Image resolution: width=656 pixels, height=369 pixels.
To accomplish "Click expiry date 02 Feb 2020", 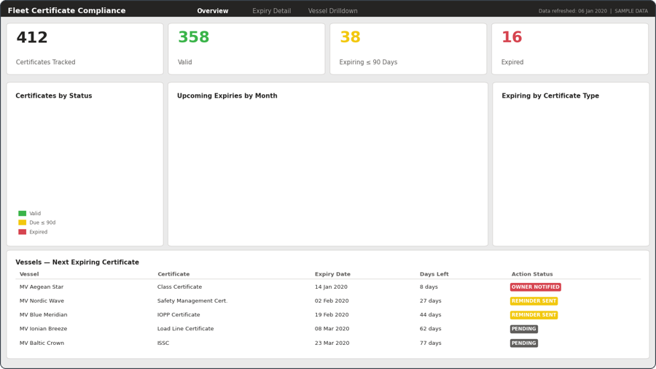I will [332, 300].
